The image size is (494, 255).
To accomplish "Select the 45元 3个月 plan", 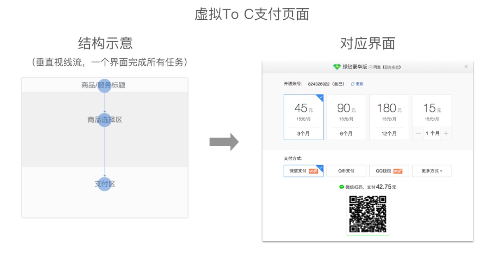I will (303, 117).
